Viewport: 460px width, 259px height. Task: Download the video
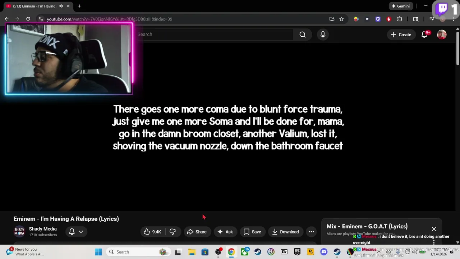(285, 232)
